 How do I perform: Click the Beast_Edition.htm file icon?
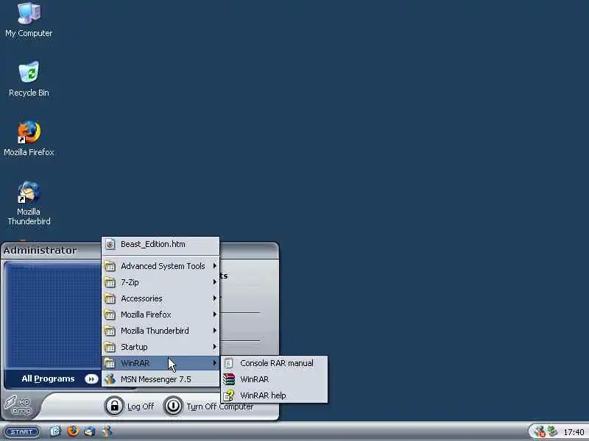pos(110,245)
